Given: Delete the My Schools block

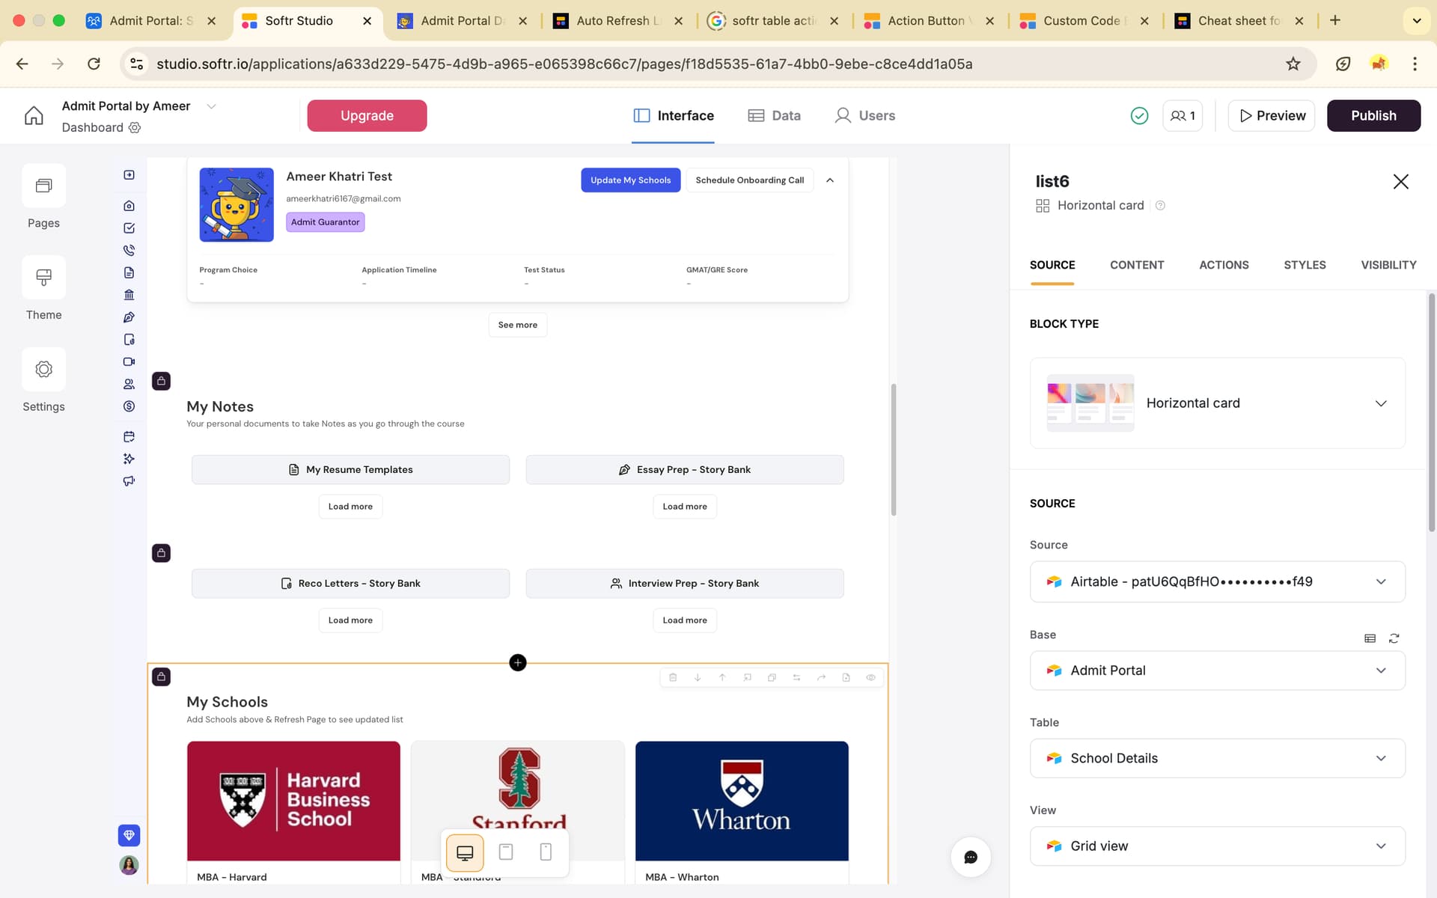Looking at the screenshot, I should (x=673, y=677).
